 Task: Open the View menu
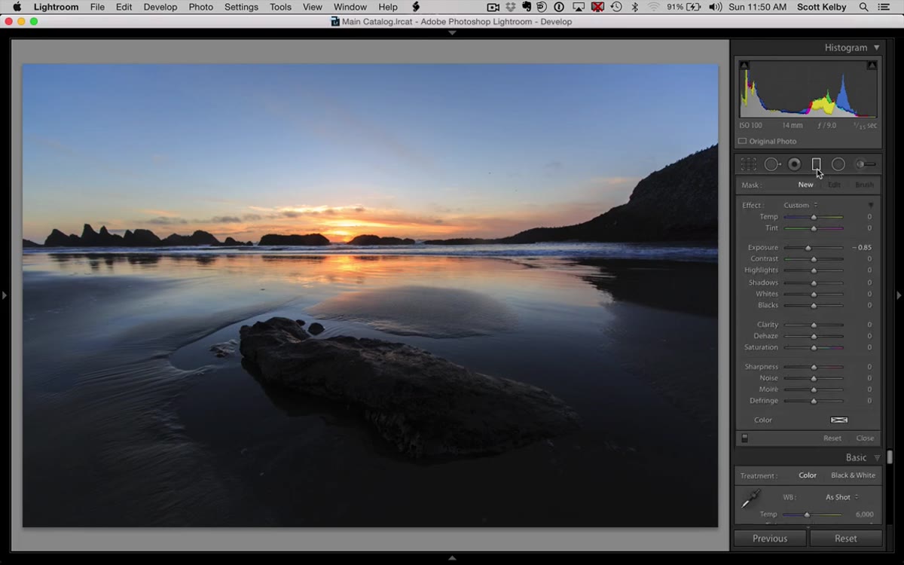point(313,7)
